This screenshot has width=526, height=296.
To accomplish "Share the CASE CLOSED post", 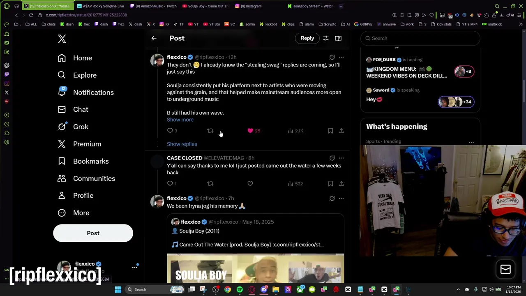I will tap(341, 184).
